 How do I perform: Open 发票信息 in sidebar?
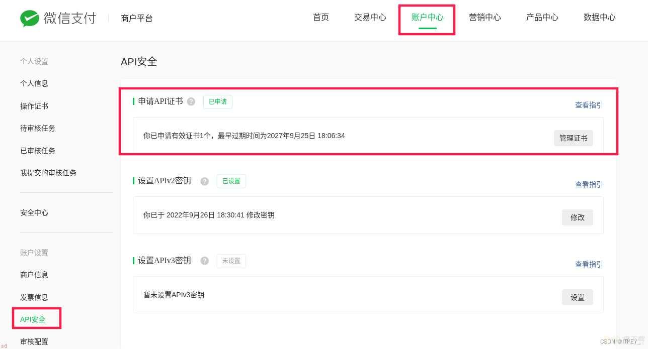click(34, 297)
